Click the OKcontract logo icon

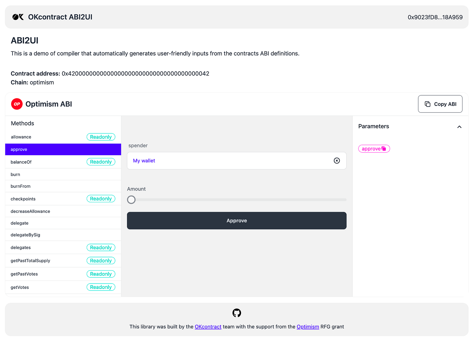point(18,17)
